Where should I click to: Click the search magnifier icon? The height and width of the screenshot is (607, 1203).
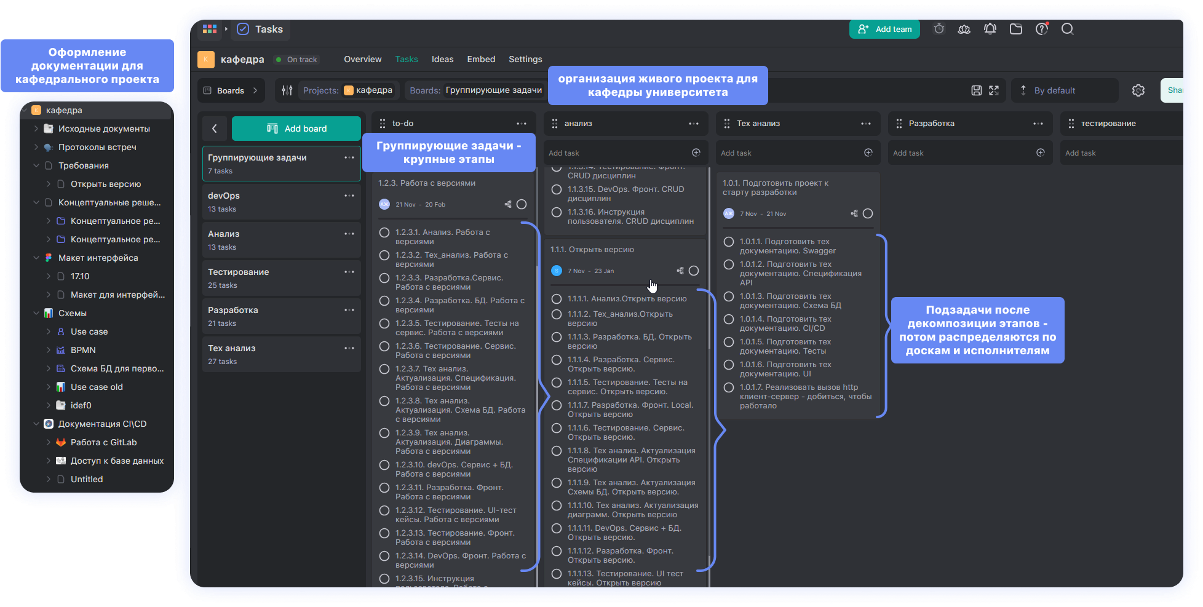[x=1067, y=29]
